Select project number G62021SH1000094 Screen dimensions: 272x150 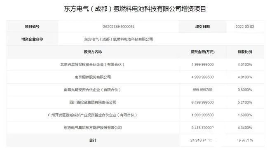118,27
